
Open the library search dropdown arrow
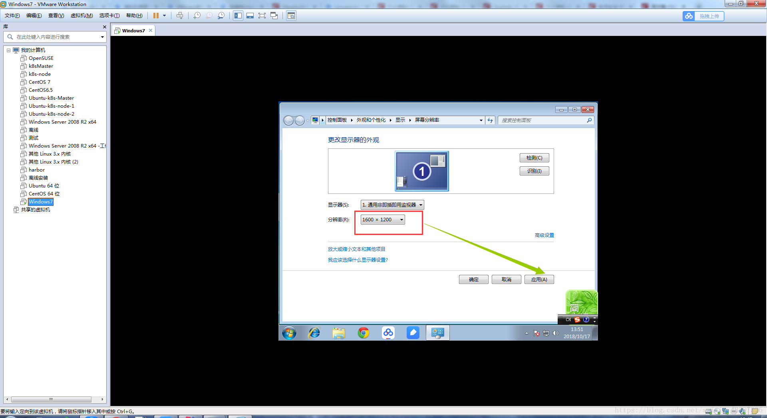pos(103,37)
